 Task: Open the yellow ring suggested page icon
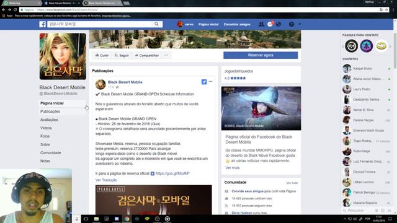coord(381,46)
